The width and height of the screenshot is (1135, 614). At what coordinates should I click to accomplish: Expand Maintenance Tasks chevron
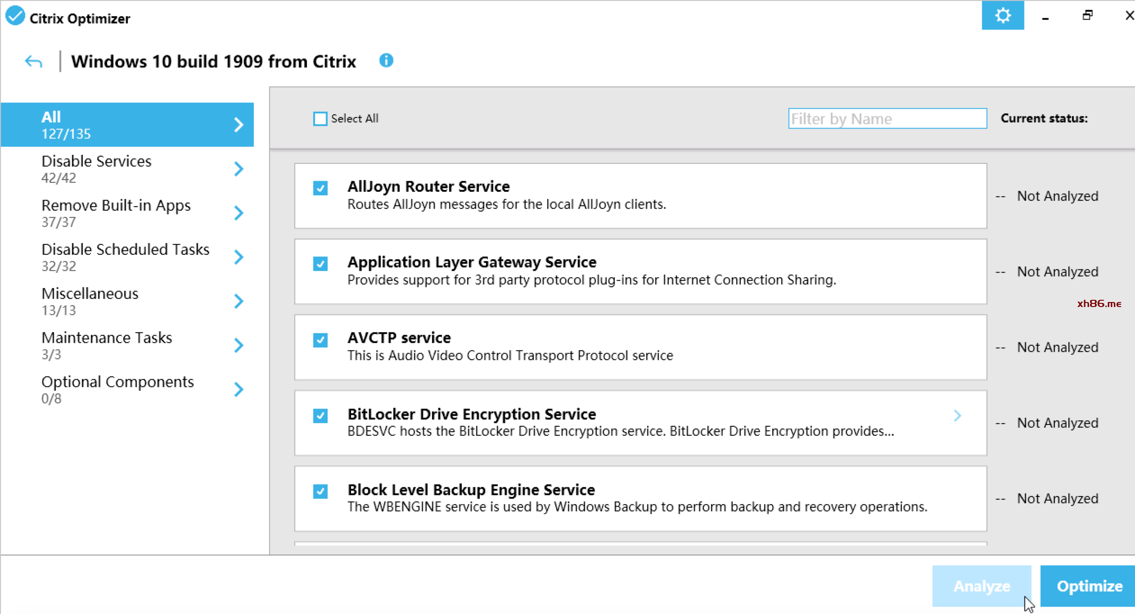[239, 345]
